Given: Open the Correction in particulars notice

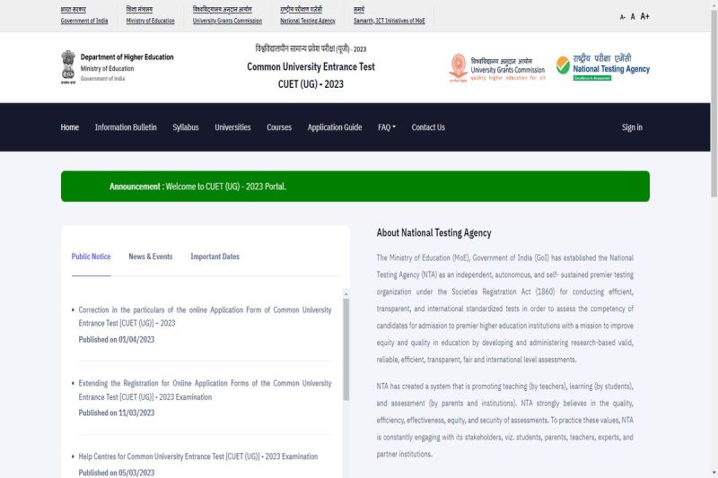Looking at the screenshot, I should tap(205, 316).
